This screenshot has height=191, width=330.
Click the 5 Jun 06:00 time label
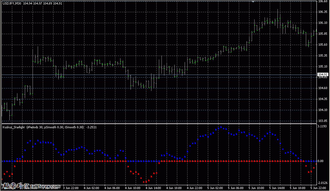tap(236, 188)
